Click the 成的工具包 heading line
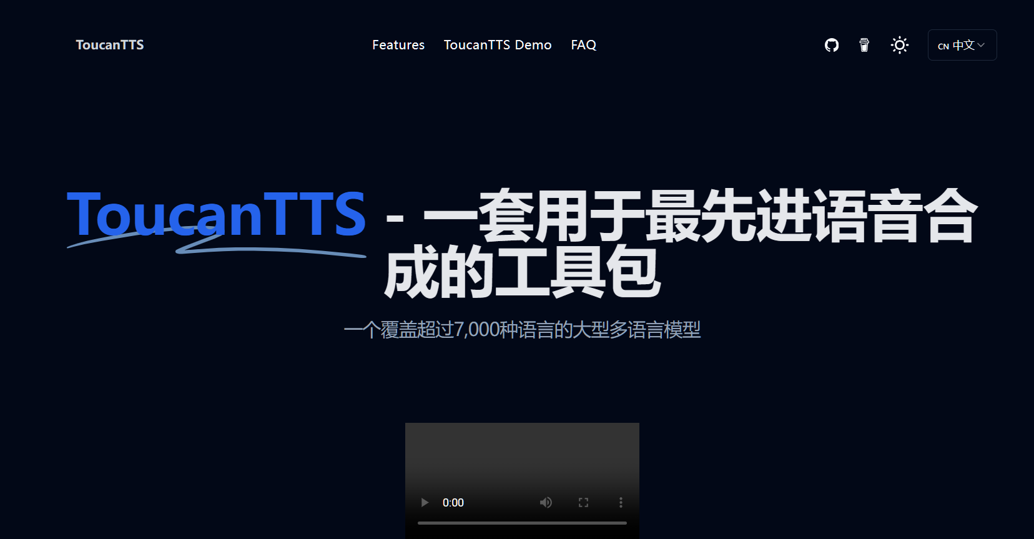The height and width of the screenshot is (539, 1034). click(521, 273)
